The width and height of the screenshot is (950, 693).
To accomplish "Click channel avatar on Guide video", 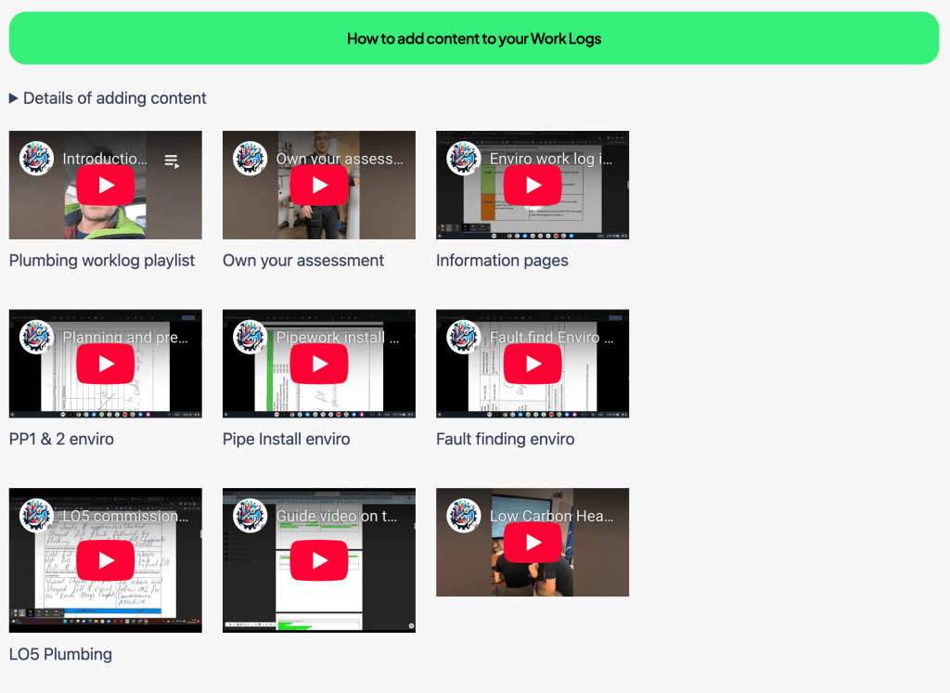I will point(250,516).
